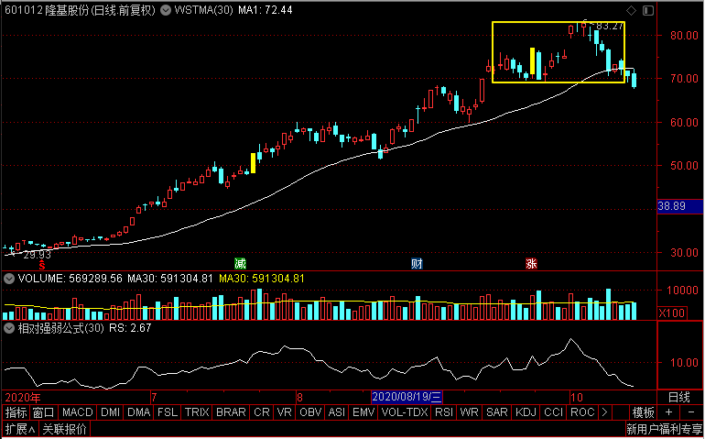Click the red S marker on chart
The height and width of the screenshot is (439, 705).
click(41, 266)
